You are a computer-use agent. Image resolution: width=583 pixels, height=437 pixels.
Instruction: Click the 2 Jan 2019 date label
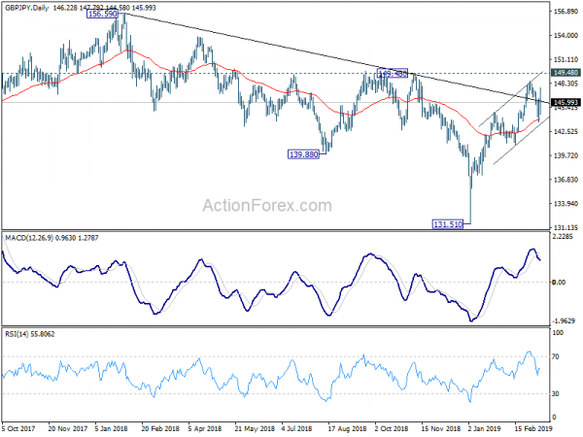click(484, 428)
